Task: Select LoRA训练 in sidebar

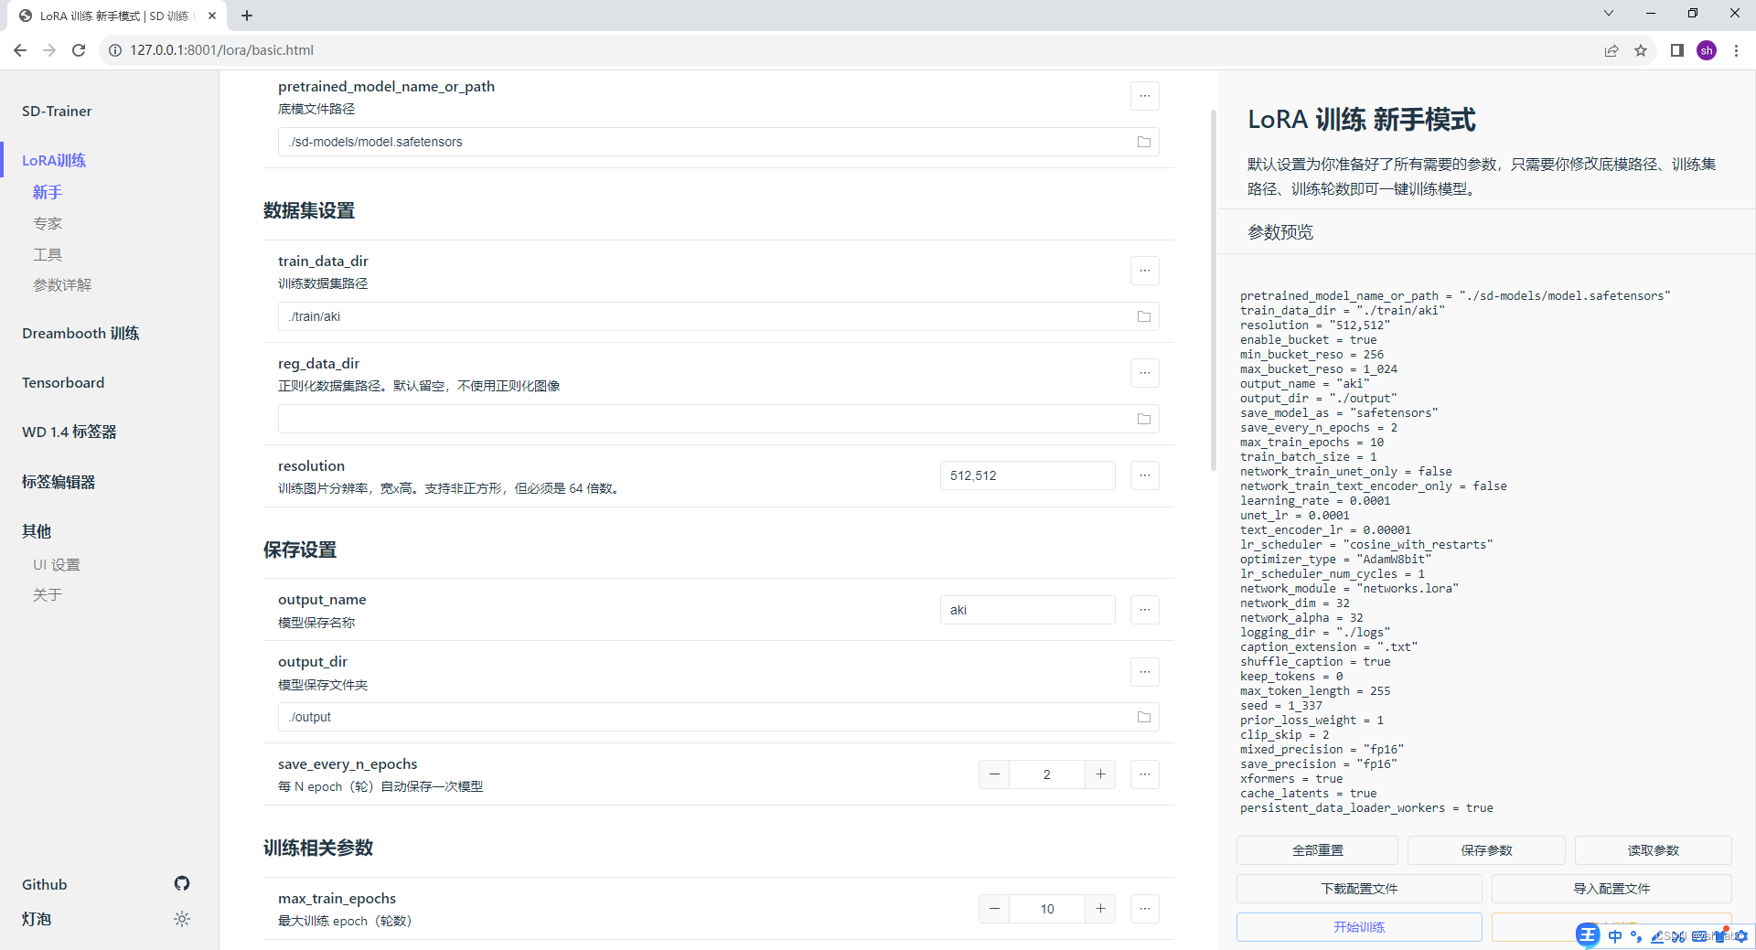Action: tap(54, 160)
